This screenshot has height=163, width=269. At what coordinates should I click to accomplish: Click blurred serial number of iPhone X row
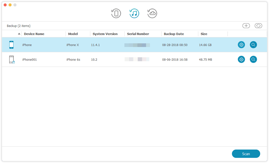(137, 45)
